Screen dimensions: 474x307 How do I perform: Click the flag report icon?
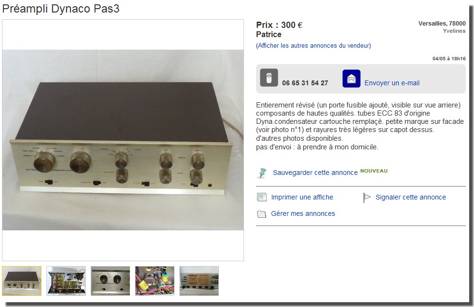click(x=366, y=198)
